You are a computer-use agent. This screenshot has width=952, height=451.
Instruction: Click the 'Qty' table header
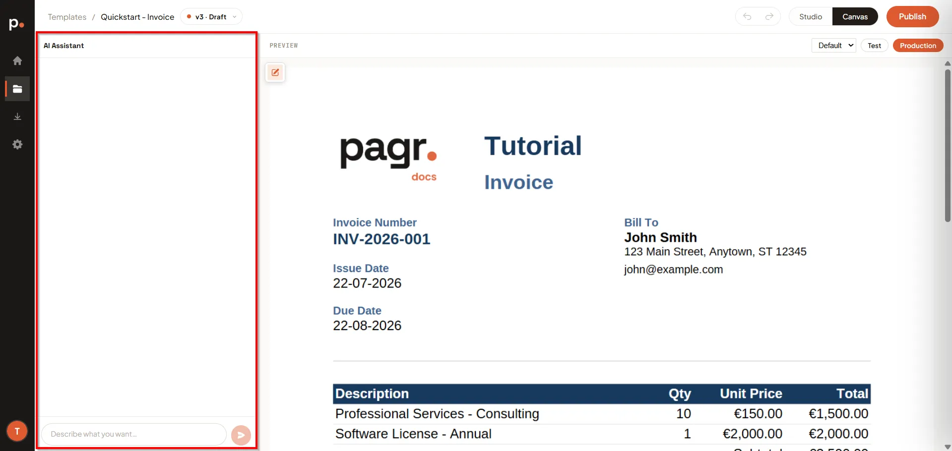pyautogui.click(x=680, y=394)
